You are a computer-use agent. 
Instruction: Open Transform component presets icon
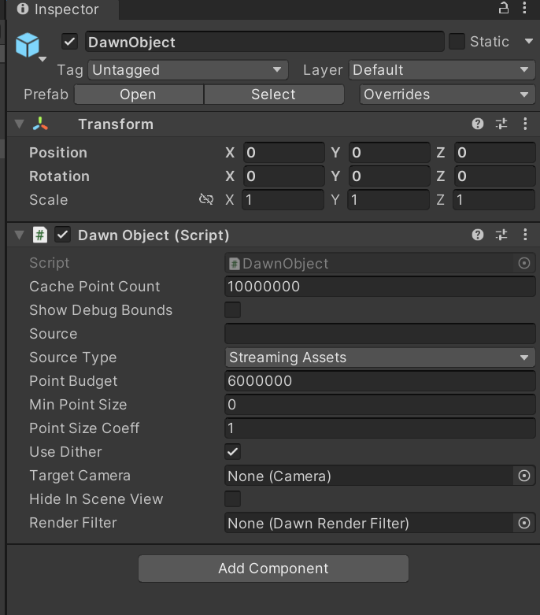coord(501,124)
